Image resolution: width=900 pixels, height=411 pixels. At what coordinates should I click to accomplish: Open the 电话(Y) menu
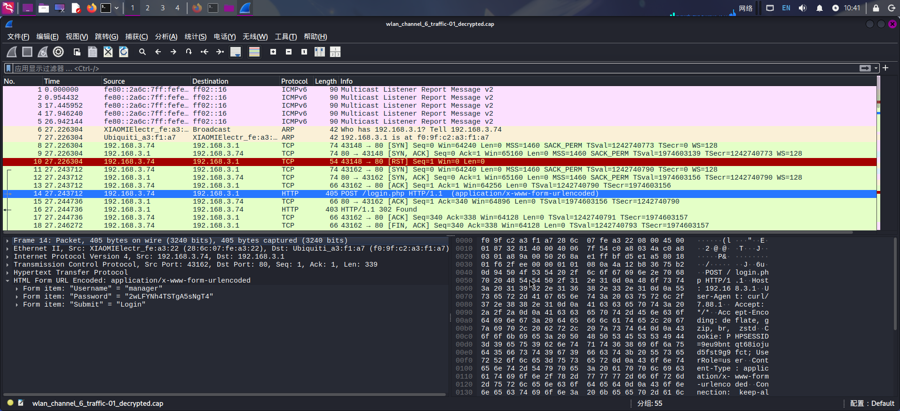pyautogui.click(x=225, y=37)
